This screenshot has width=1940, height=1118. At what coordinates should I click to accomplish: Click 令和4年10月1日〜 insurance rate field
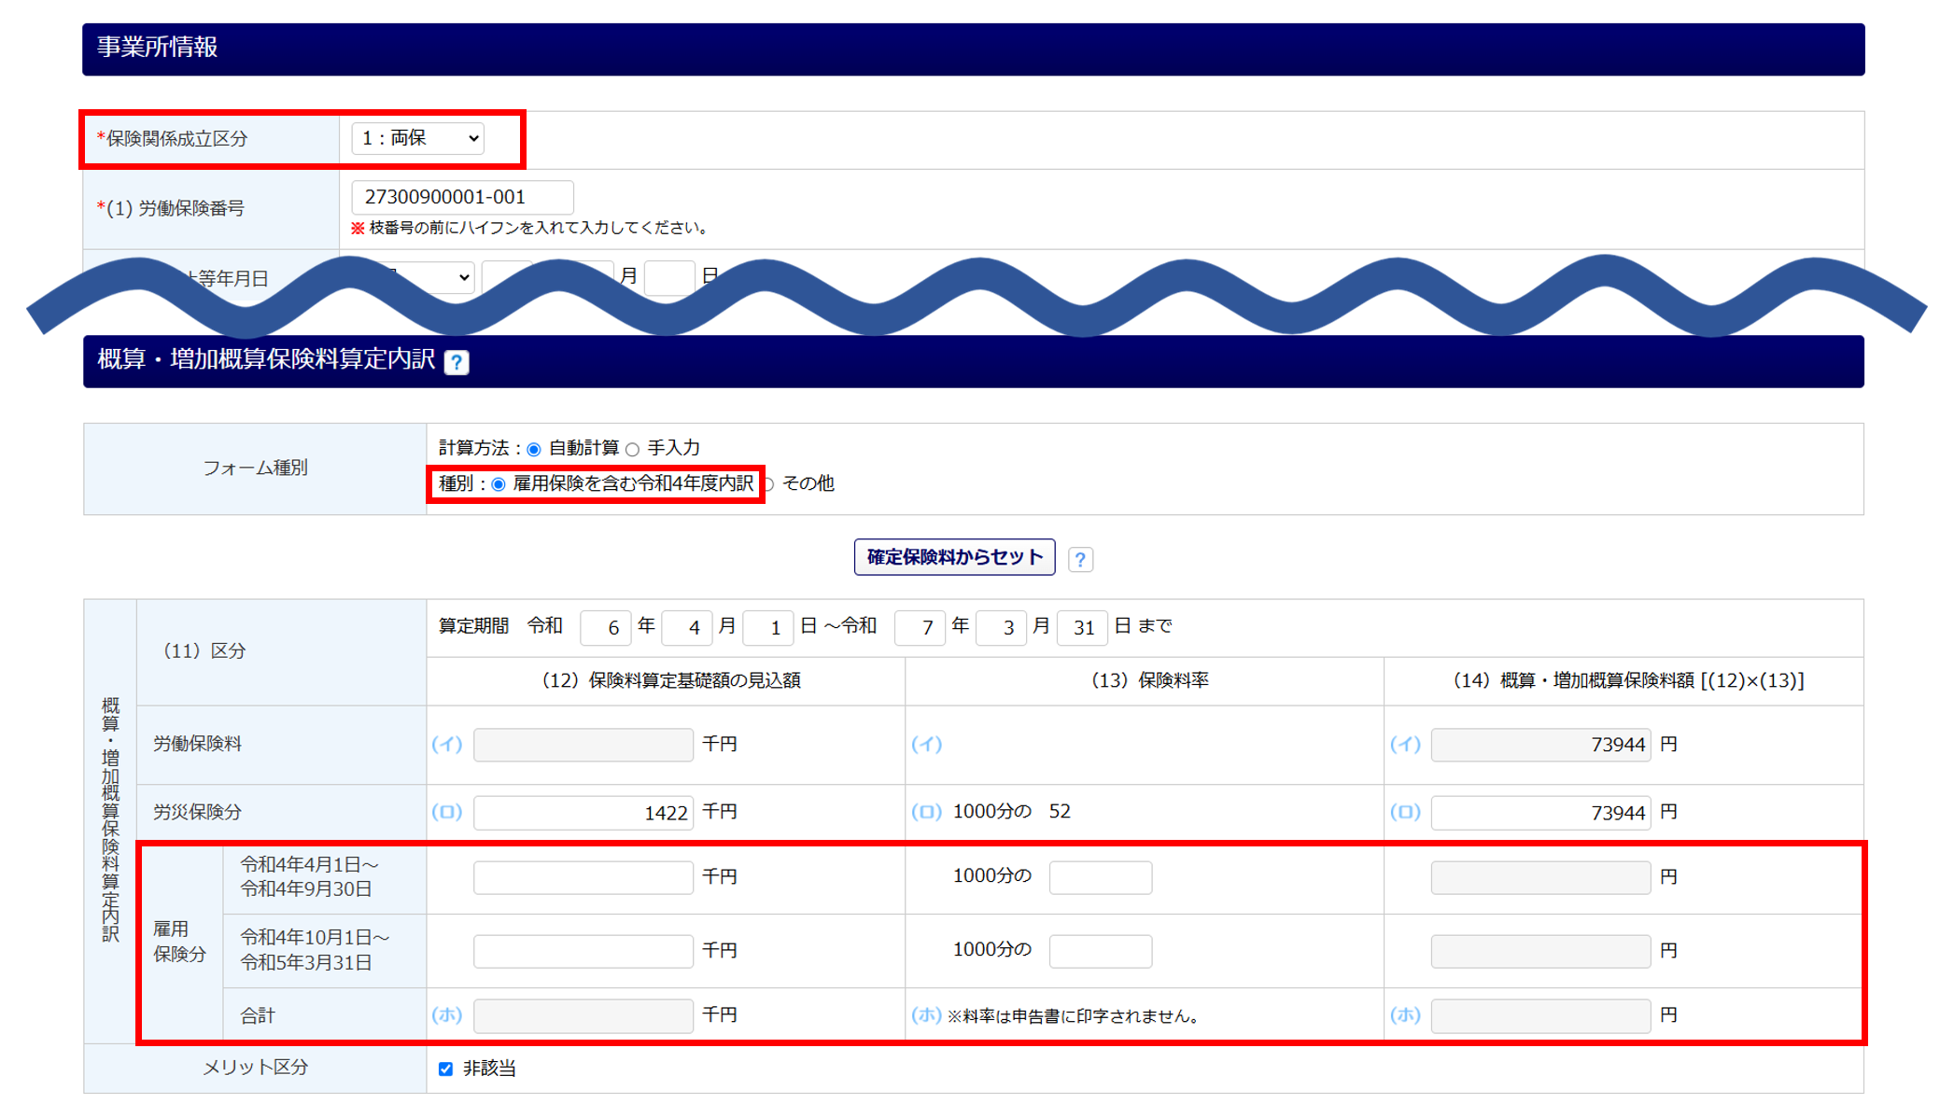click(x=1100, y=952)
